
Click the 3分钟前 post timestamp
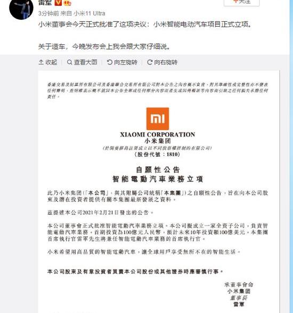[48, 13]
